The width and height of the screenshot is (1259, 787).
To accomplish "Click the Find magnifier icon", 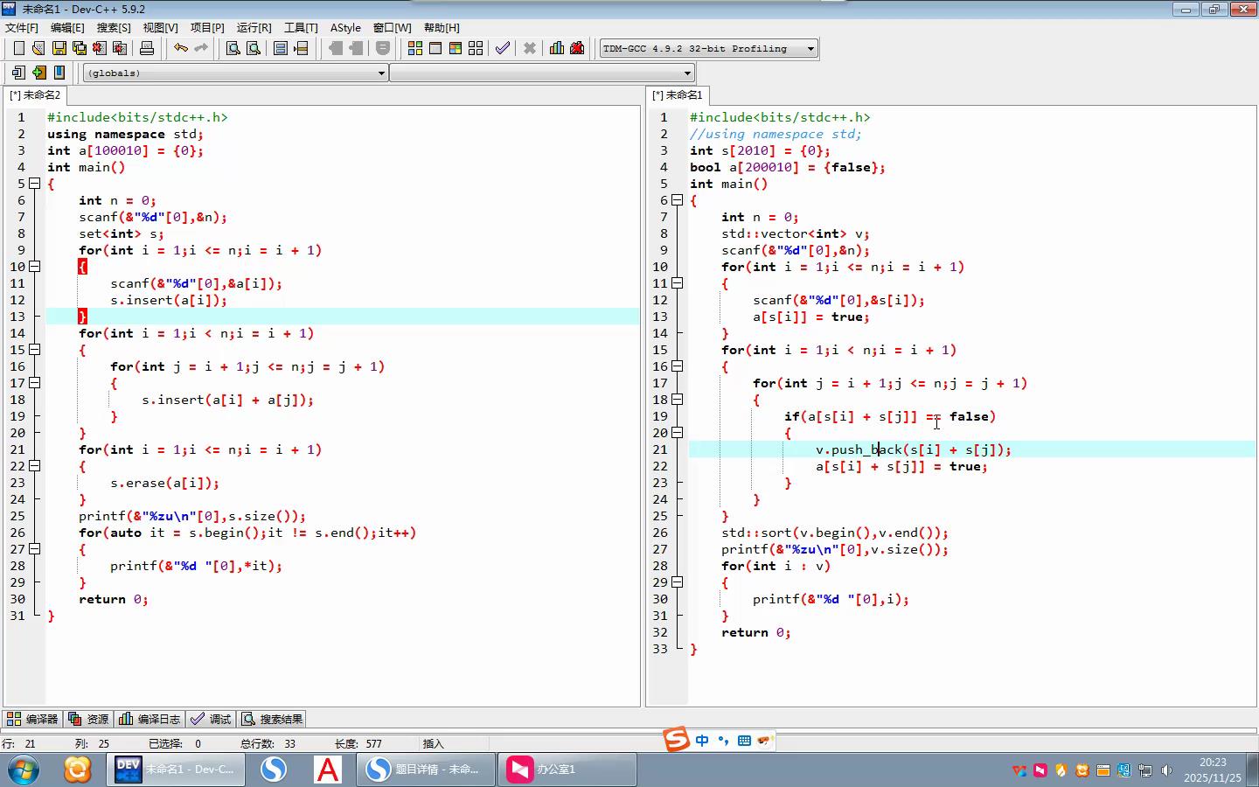I will [x=233, y=48].
